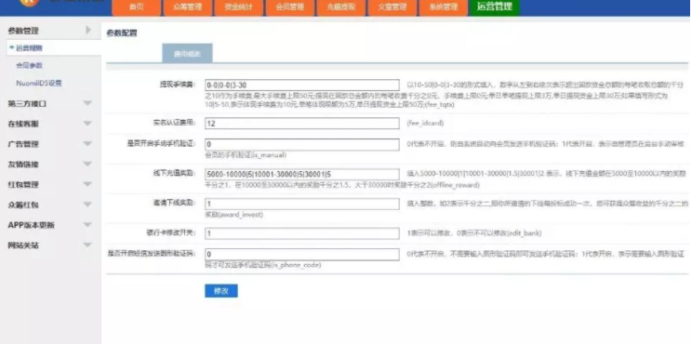Click the 实名认证费用 field label

174,123
